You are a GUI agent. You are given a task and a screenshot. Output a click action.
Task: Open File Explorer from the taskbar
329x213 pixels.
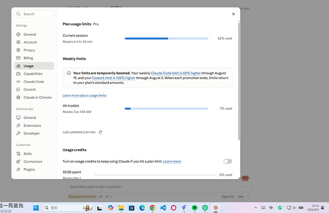coord(121,208)
